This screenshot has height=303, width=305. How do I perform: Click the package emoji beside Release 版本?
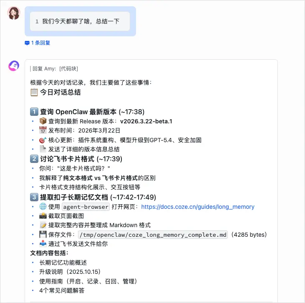click(x=43, y=121)
